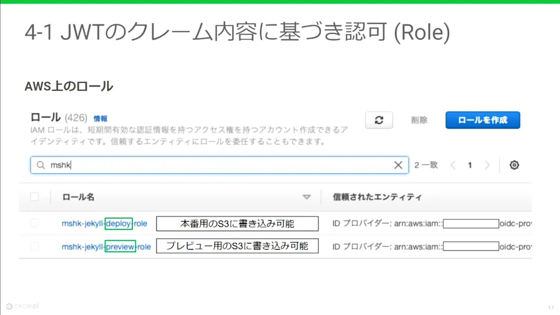Viewport: 560px width, 315px height.
Task: Click the 2 一致 match count
Action: [426, 165]
